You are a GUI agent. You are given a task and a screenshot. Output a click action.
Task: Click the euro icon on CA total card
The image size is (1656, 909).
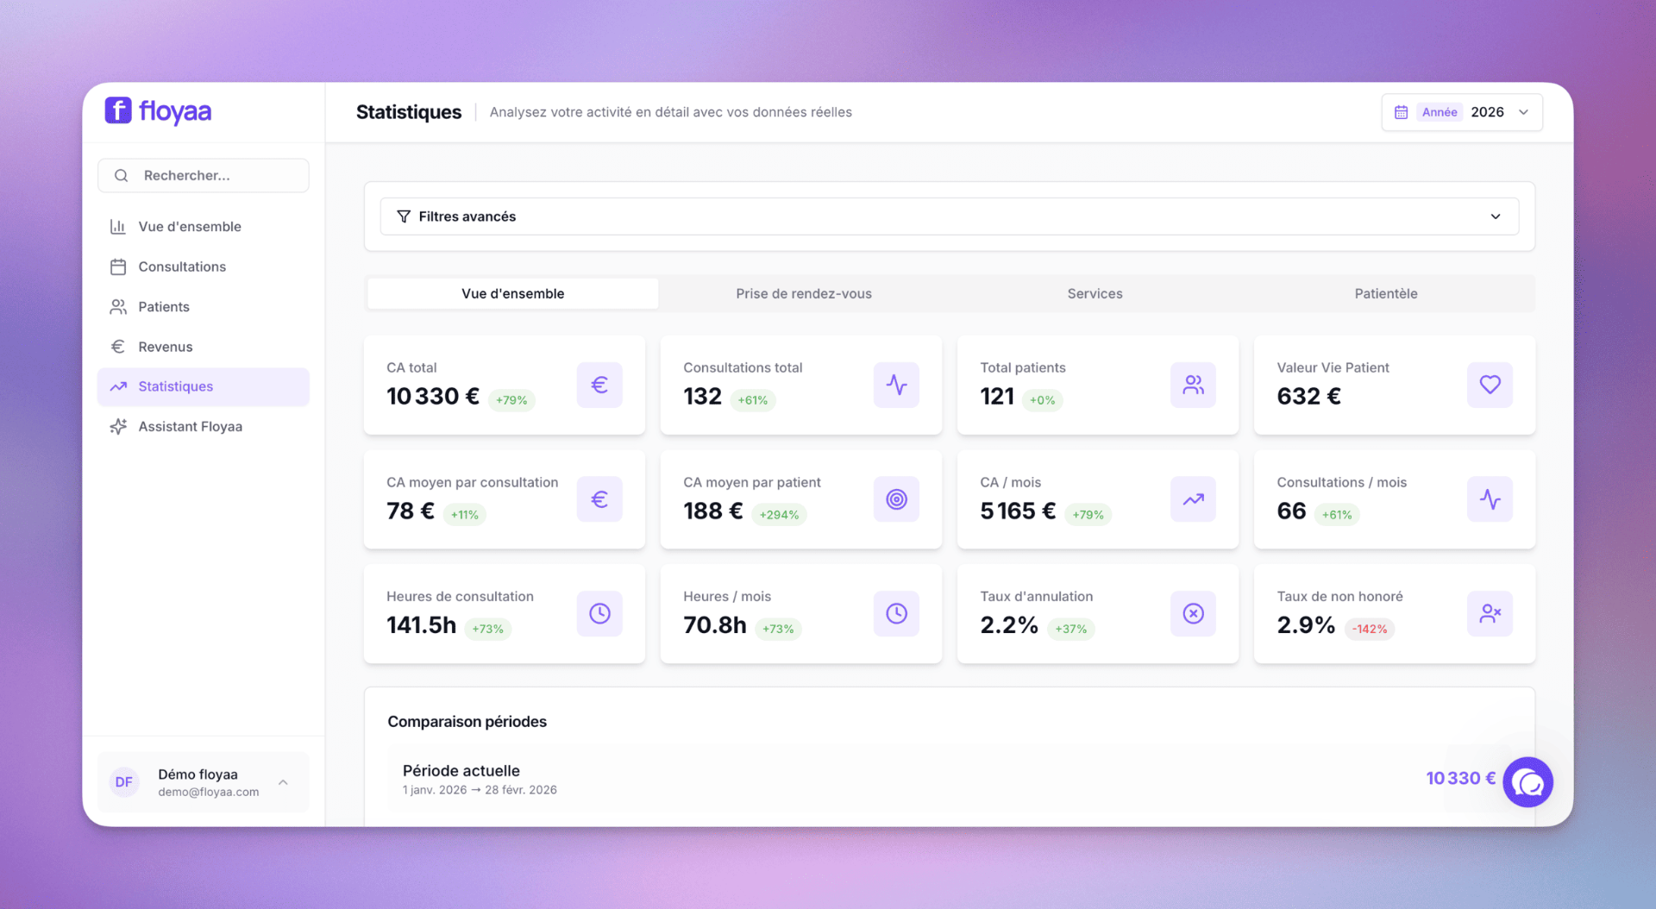click(x=599, y=385)
